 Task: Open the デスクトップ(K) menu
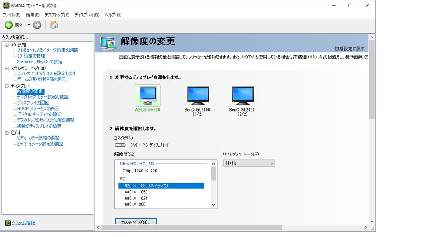click(x=57, y=15)
